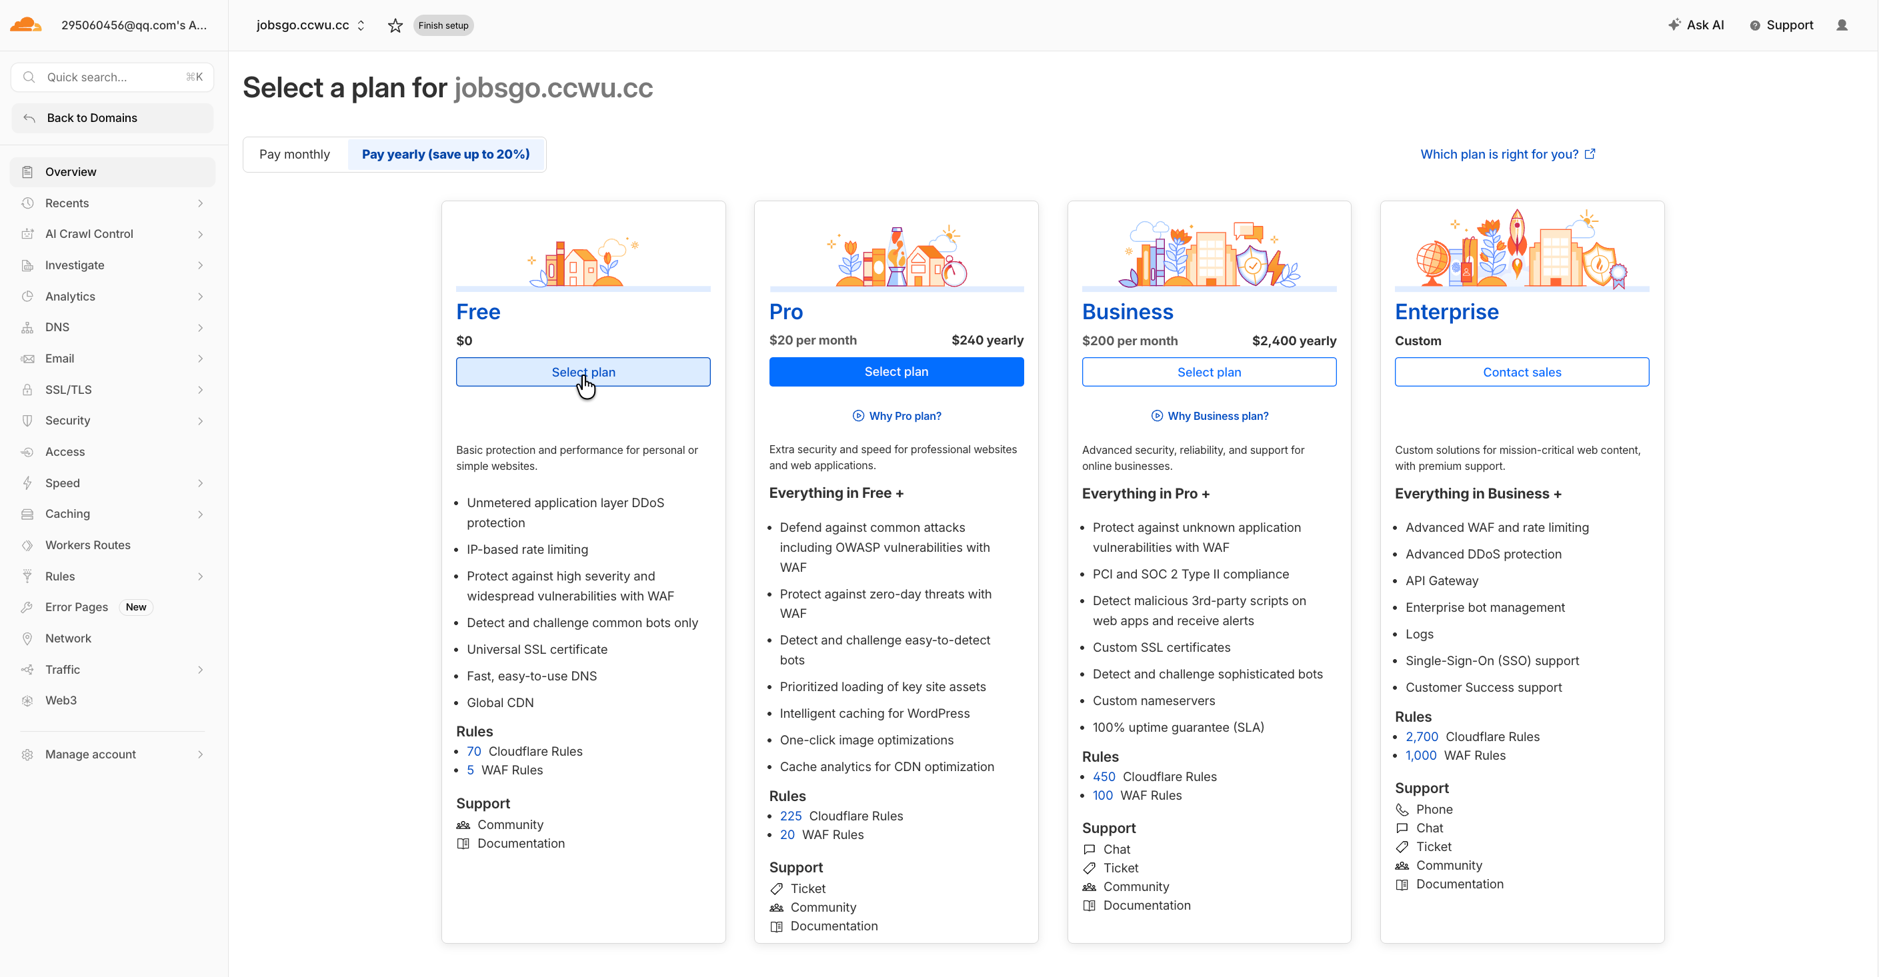This screenshot has height=977, width=1879.
Task: Click the Rules funnel icon
Action: click(x=28, y=576)
